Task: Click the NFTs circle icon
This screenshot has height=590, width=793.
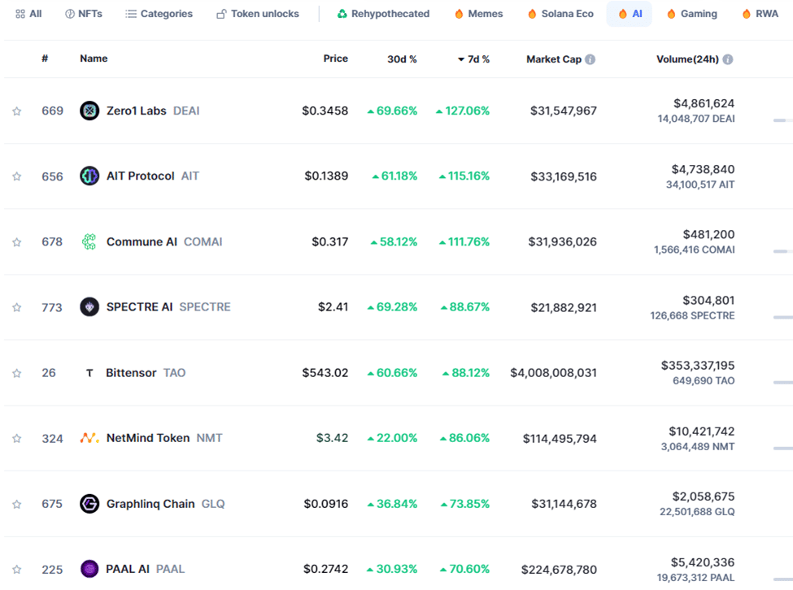Action: 70,14
